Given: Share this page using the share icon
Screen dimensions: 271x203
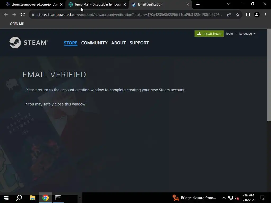Looking at the screenshot, I should [229, 15].
